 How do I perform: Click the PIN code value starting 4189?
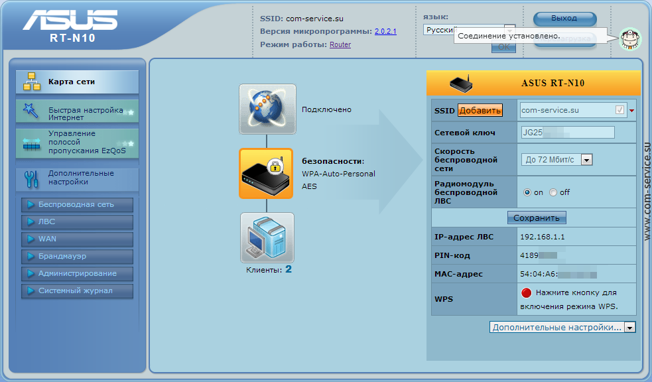539,255
